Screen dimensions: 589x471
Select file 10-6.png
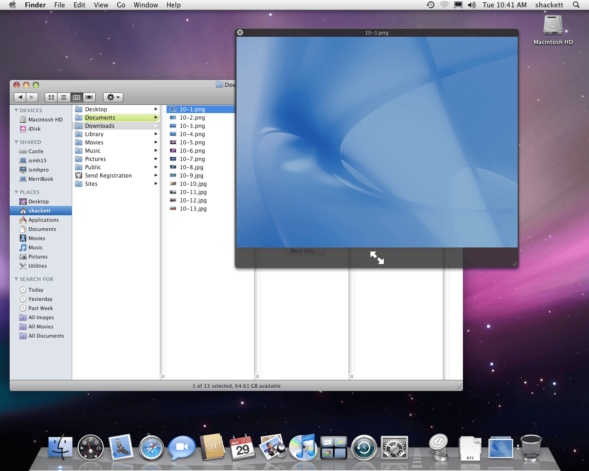point(201,151)
